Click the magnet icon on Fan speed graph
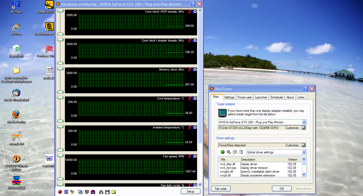 (x=191, y=156)
